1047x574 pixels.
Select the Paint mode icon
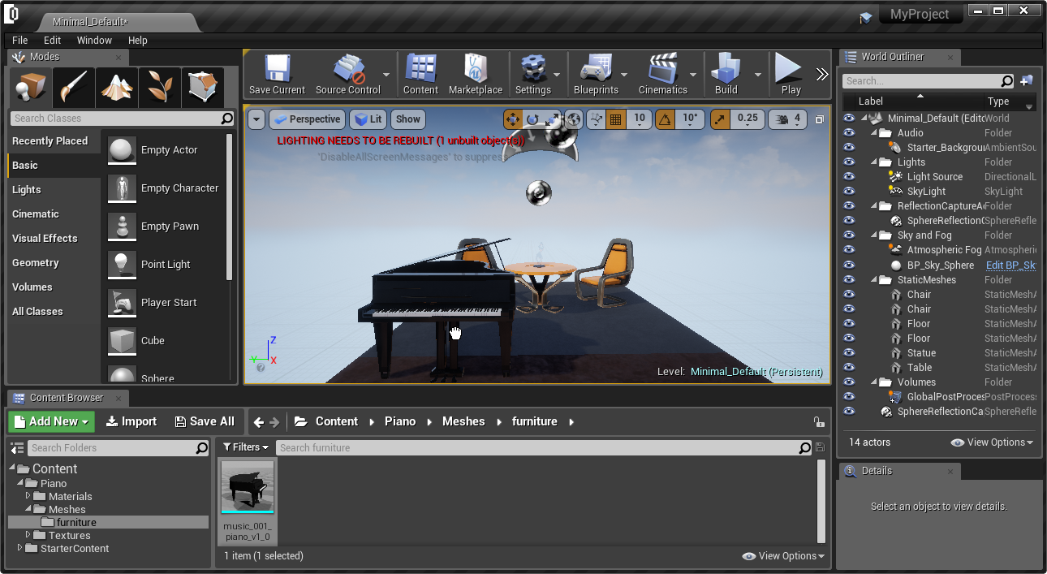(x=74, y=88)
